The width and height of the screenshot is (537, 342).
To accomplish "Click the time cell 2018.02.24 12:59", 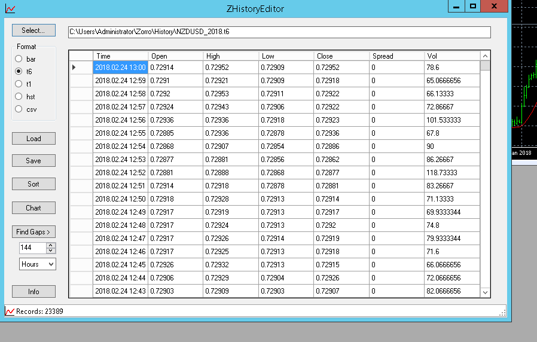I will (120, 81).
